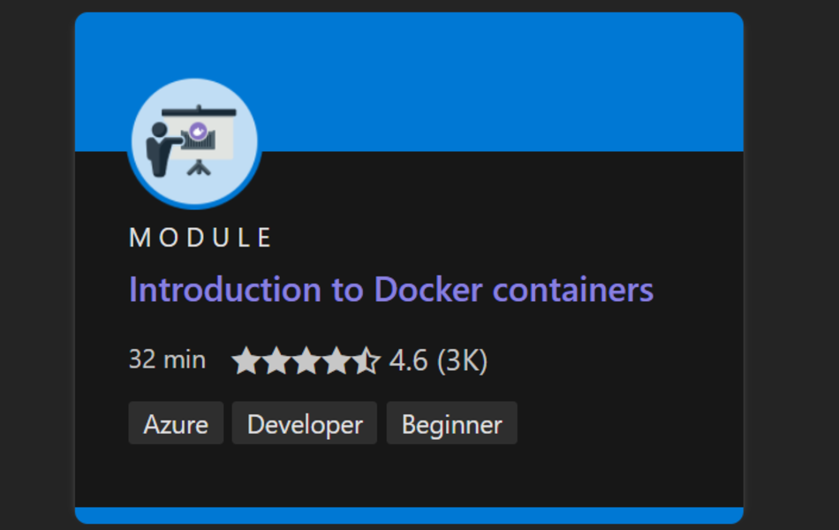
Task: Click the Developer tag
Action: [304, 423]
